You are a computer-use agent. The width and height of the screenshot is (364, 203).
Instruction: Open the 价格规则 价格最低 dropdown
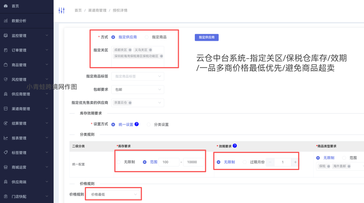coord(113,194)
